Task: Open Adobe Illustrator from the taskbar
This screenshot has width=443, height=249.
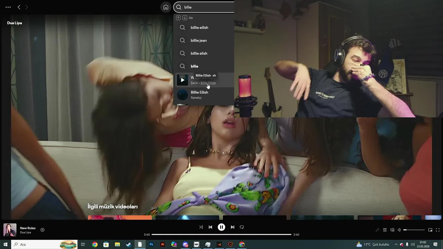Action: pyautogui.click(x=163, y=245)
